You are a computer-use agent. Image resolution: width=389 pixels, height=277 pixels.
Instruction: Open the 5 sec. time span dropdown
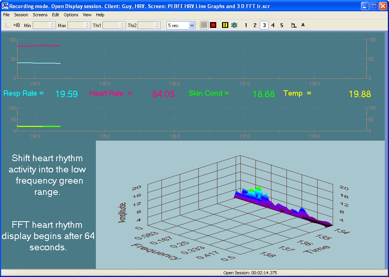click(x=192, y=25)
